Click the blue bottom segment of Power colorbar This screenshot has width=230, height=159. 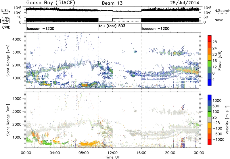[x=210, y=82]
